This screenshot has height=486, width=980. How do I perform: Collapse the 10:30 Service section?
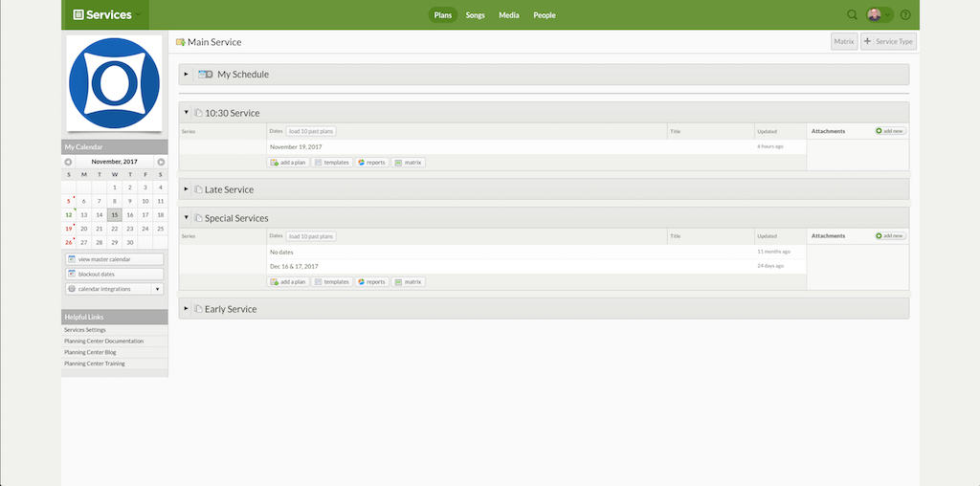click(187, 113)
